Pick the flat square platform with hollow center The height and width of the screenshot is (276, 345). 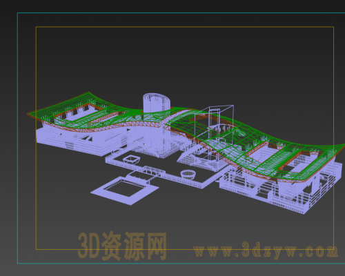coord(125,190)
